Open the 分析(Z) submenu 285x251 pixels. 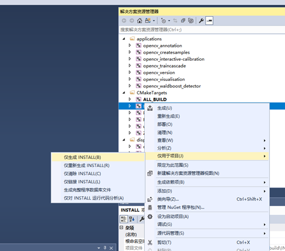coord(207,148)
